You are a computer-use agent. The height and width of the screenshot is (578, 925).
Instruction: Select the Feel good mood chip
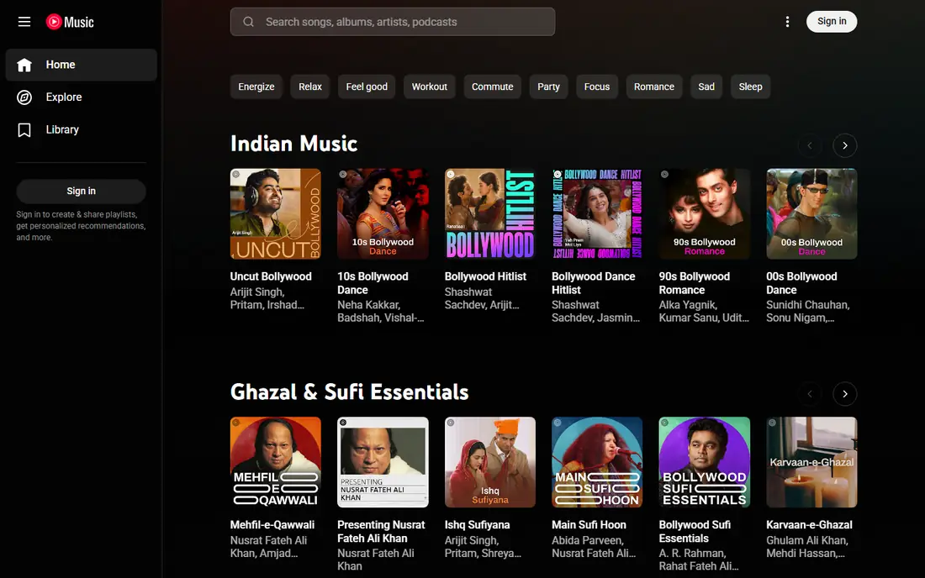point(367,87)
